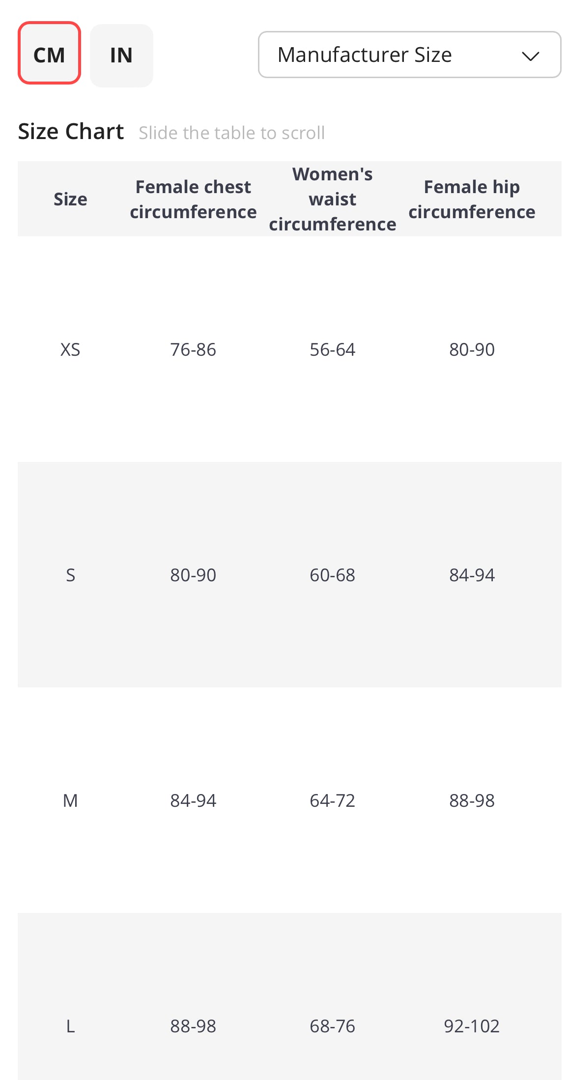Tap the 60-68 waist measurement cell

[x=333, y=575]
